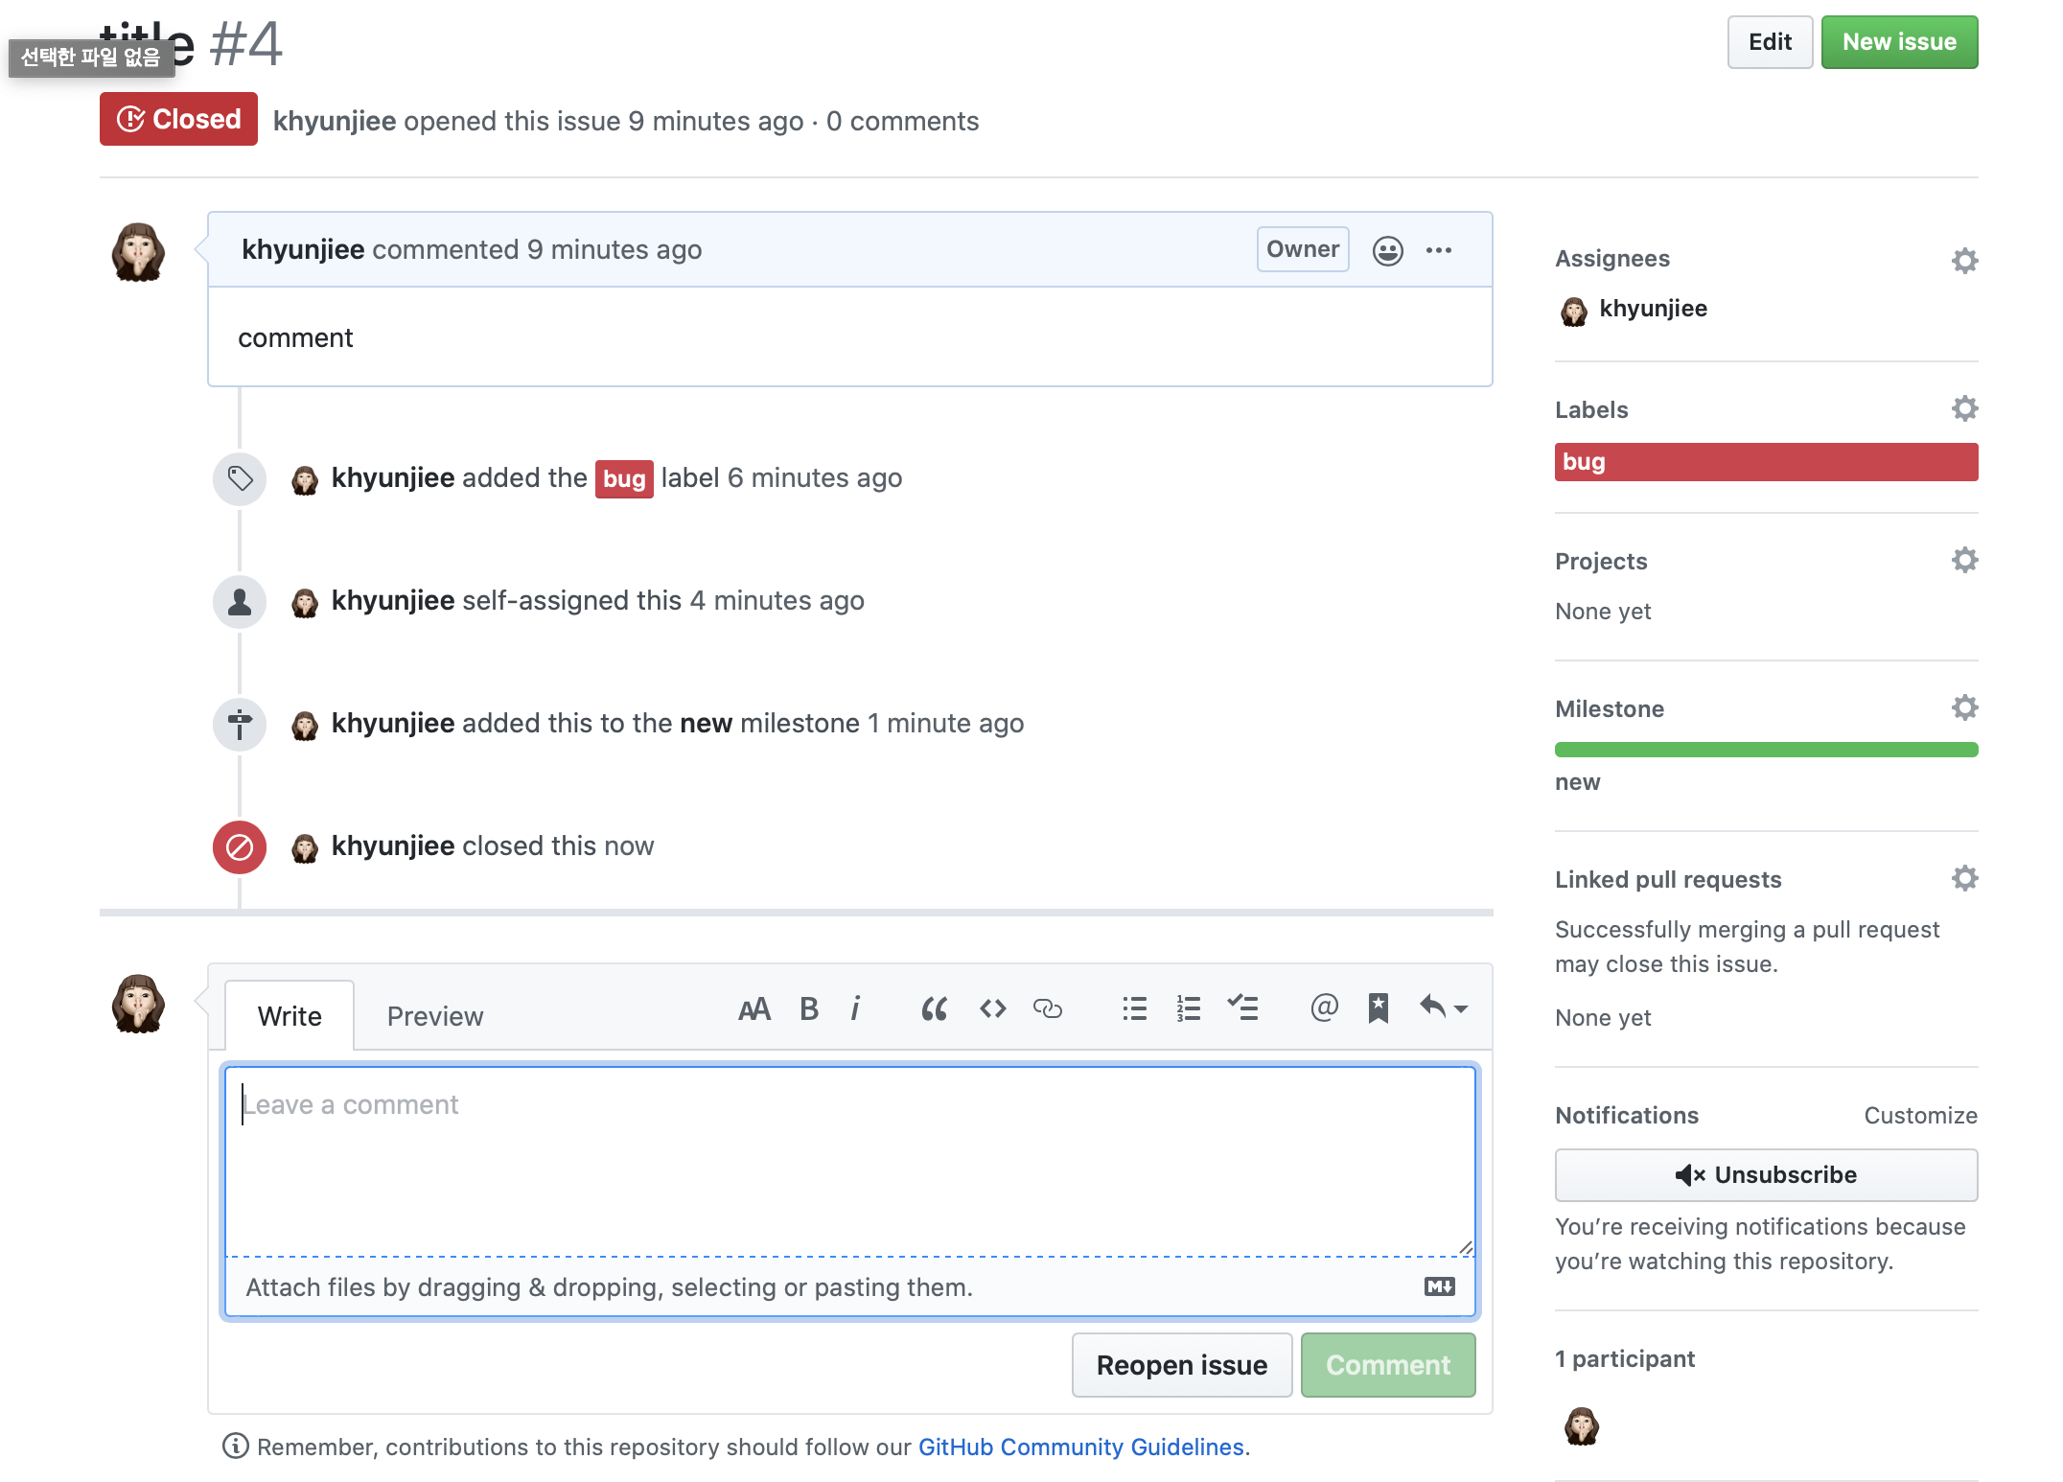This screenshot has width=2063, height=1482.
Task: Add a numbered list icon
Action: [x=1188, y=1008]
